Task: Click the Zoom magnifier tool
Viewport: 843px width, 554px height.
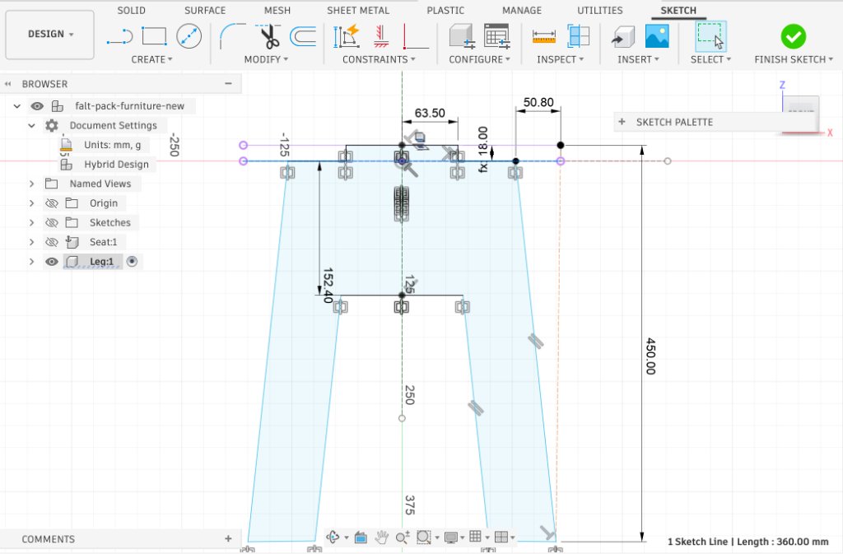Action: click(402, 537)
